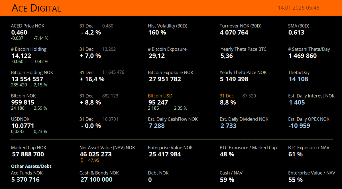Select Enterprise Value NOK 25 417 984

[x=165, y=154]
